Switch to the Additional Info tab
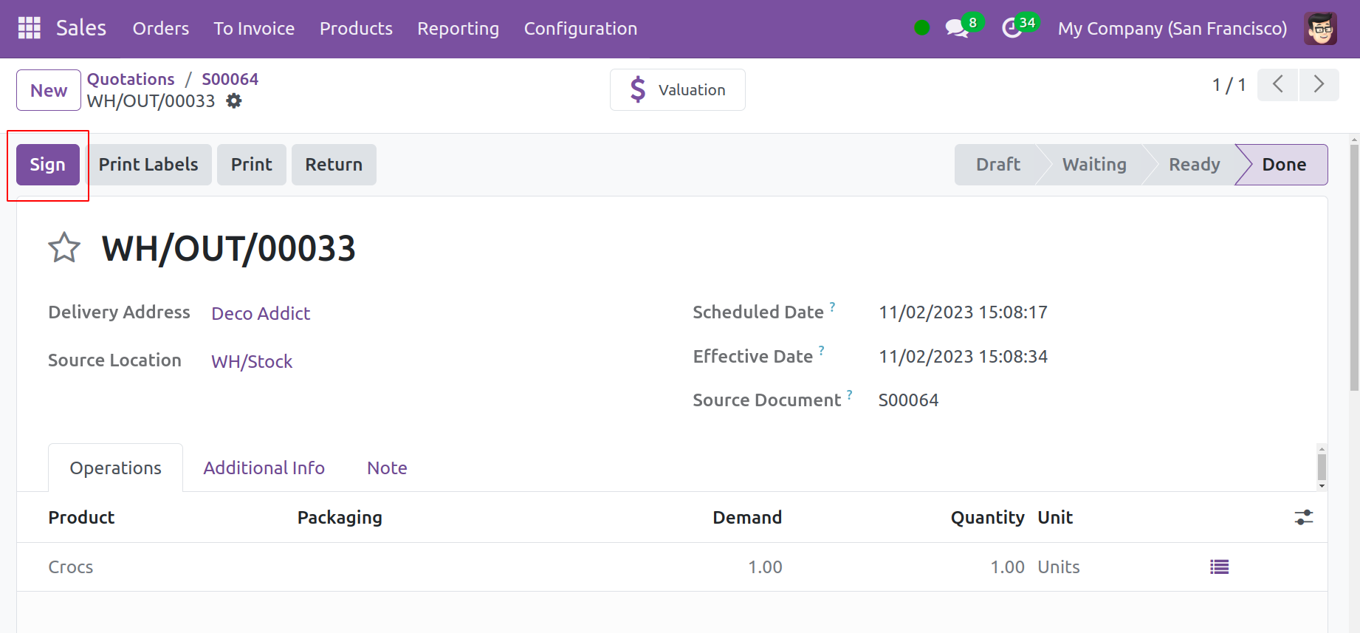The width and height of the screenshot is (1360, 633). tap(264, 468)
